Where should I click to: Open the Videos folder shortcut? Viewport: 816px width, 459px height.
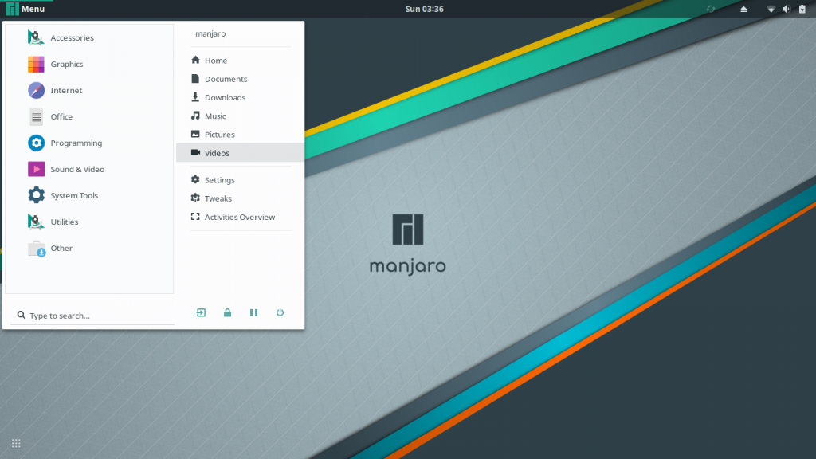(x=217, y=153)
